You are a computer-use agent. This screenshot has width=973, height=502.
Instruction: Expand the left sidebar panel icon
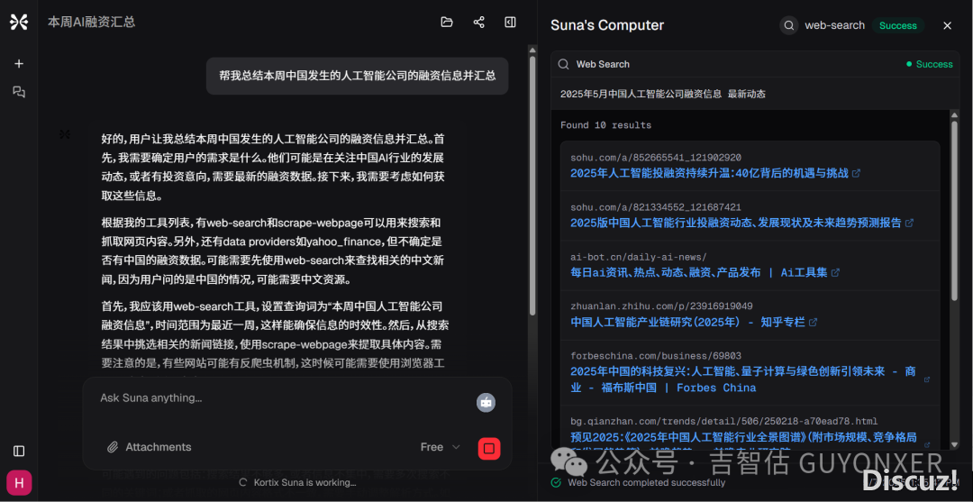(x=19, y=451)
